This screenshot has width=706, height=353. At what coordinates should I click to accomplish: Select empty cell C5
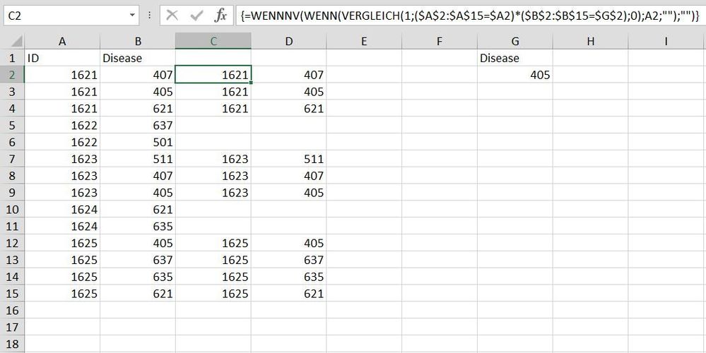click(x=213, y=125)
